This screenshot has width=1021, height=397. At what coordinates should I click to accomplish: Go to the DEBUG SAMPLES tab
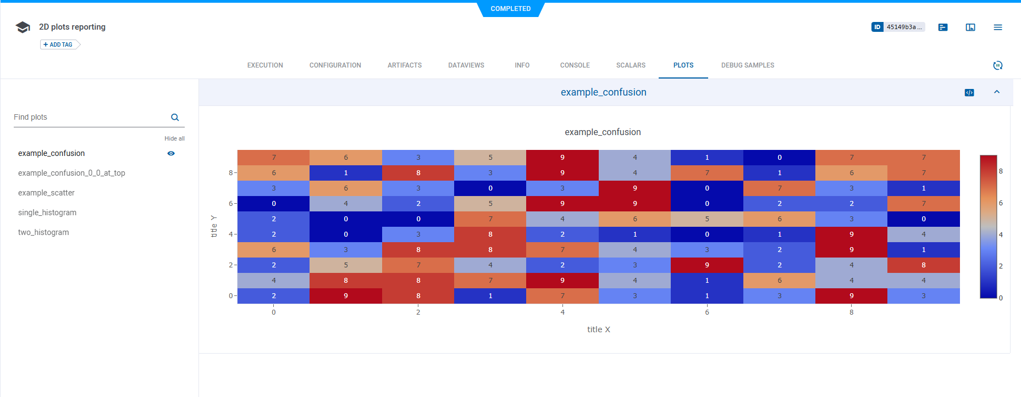point(747,65)
